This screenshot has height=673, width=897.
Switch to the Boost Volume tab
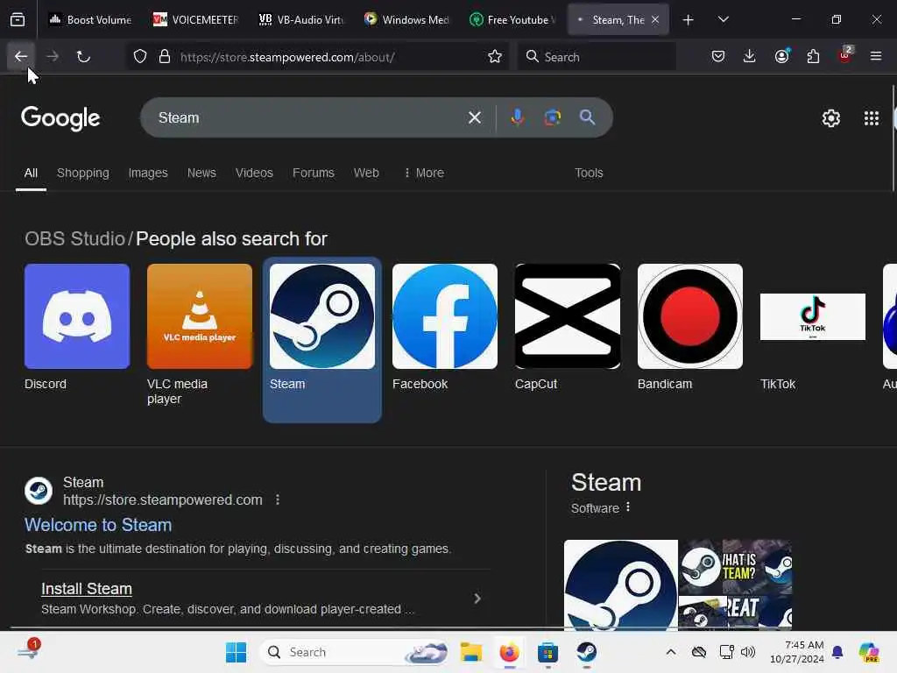click(90, 20)
